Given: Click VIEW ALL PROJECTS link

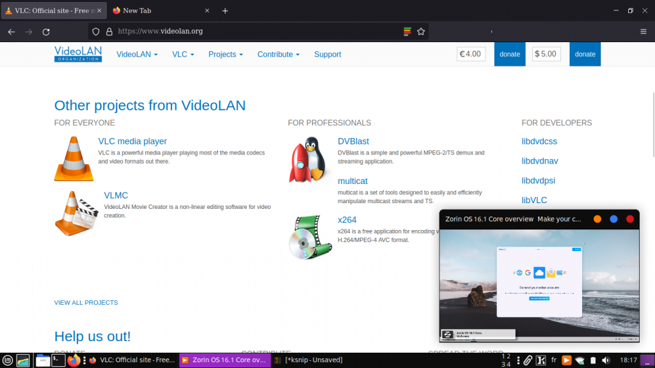Looking at the screenshot, I should coord(86,302).
